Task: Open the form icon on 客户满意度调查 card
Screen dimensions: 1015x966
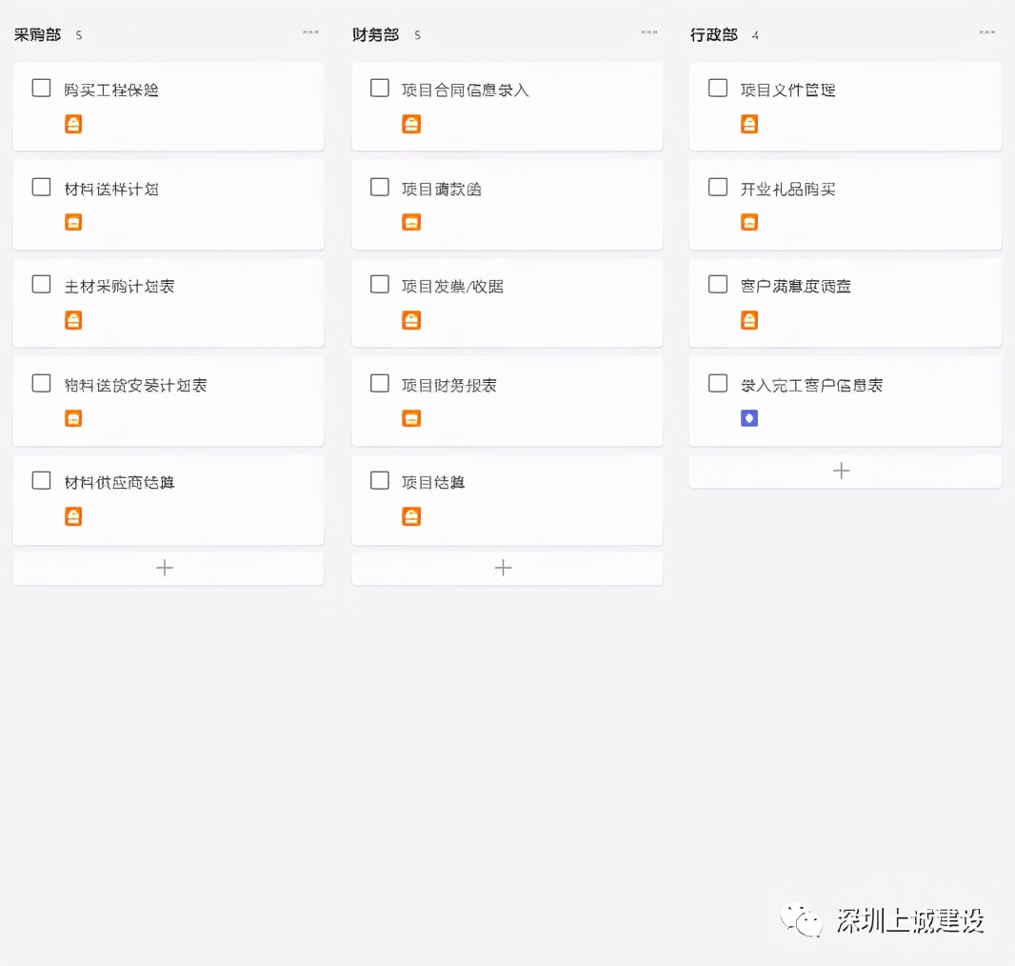Action: 748,319
